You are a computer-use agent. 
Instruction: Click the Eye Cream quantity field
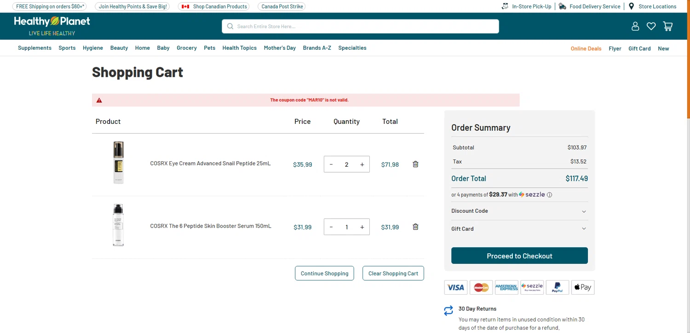click(346, 164)
